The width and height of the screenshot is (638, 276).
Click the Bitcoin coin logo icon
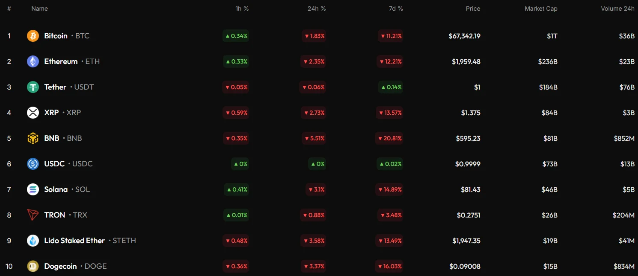point(33,36)
